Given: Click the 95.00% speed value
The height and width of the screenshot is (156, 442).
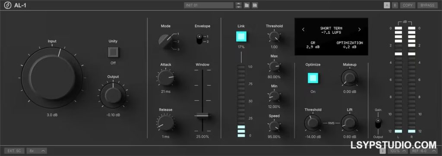Looking at the screenshot, I should [274, 137].
